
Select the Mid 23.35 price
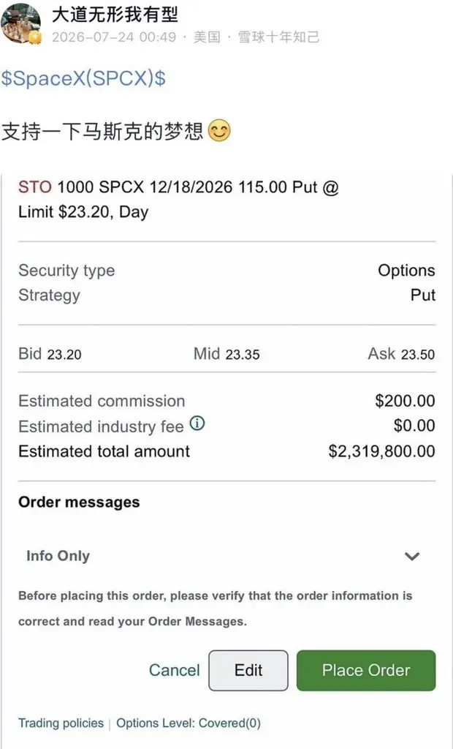click(226, 354)
